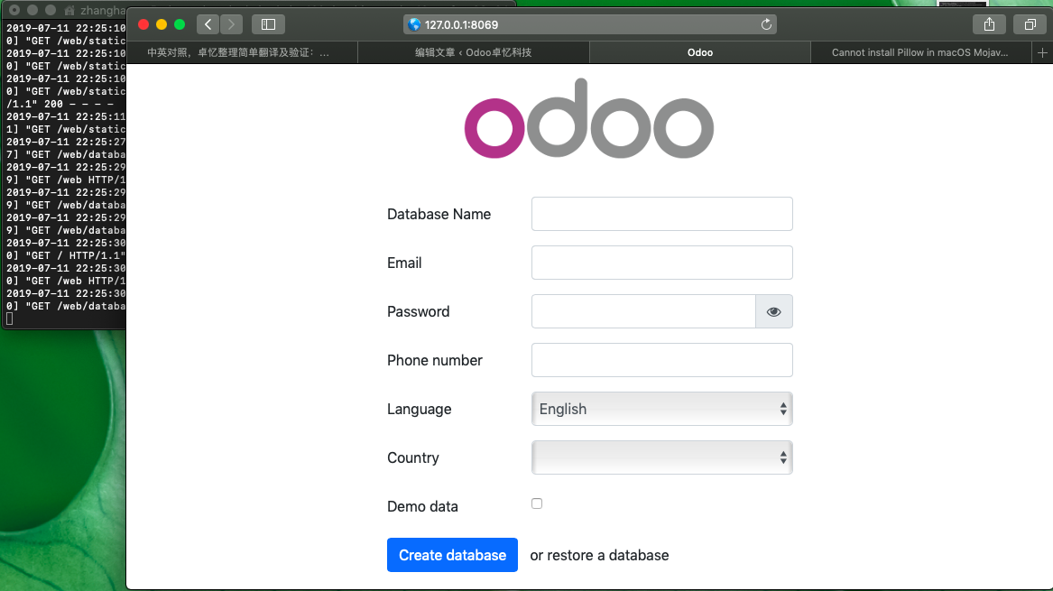
Task: Click into the Email text field
Action: pyautogui.click(x=661, y=263)
